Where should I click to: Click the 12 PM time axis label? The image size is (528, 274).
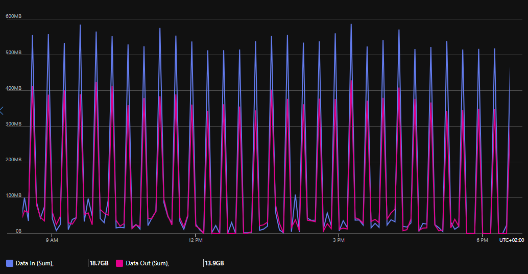[x=196, y=240]
